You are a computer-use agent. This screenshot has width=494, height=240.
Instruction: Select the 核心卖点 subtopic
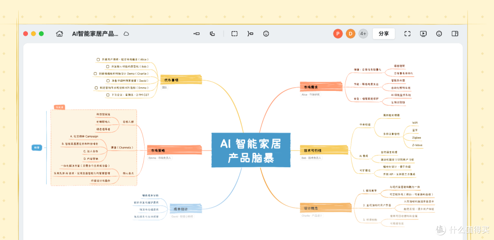tap(128, 173)
